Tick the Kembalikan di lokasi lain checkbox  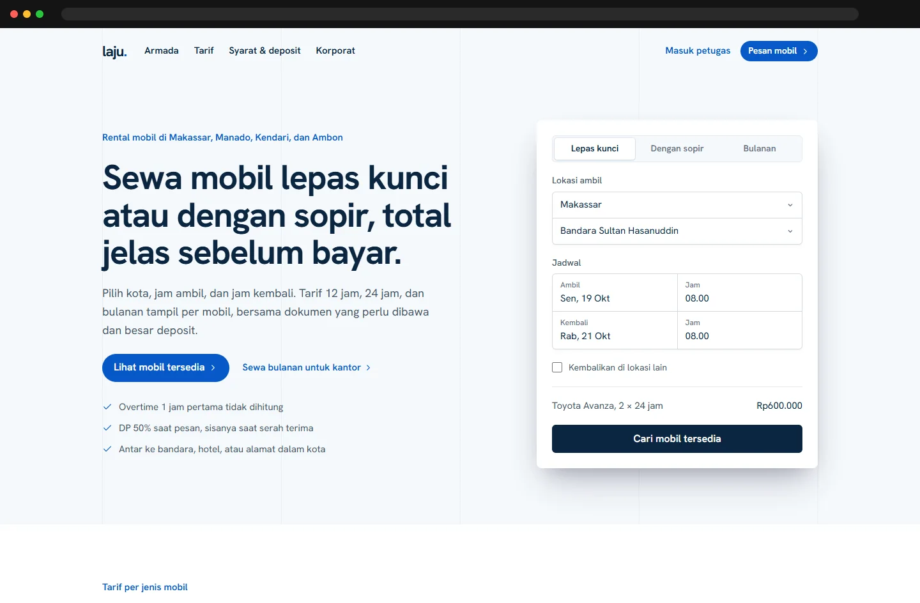click(x=557, y=367)
